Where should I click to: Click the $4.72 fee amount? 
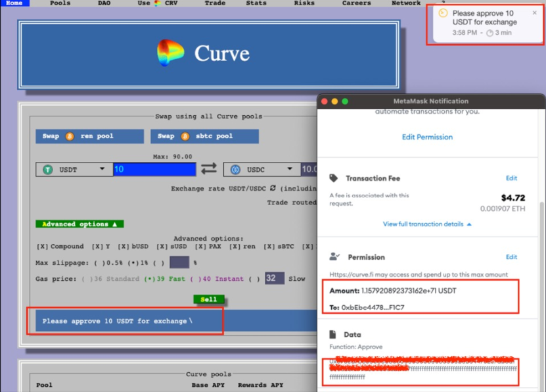coord(513,198)
